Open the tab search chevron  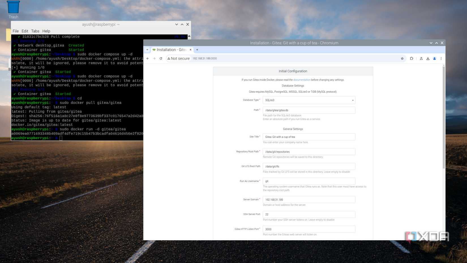147,49
